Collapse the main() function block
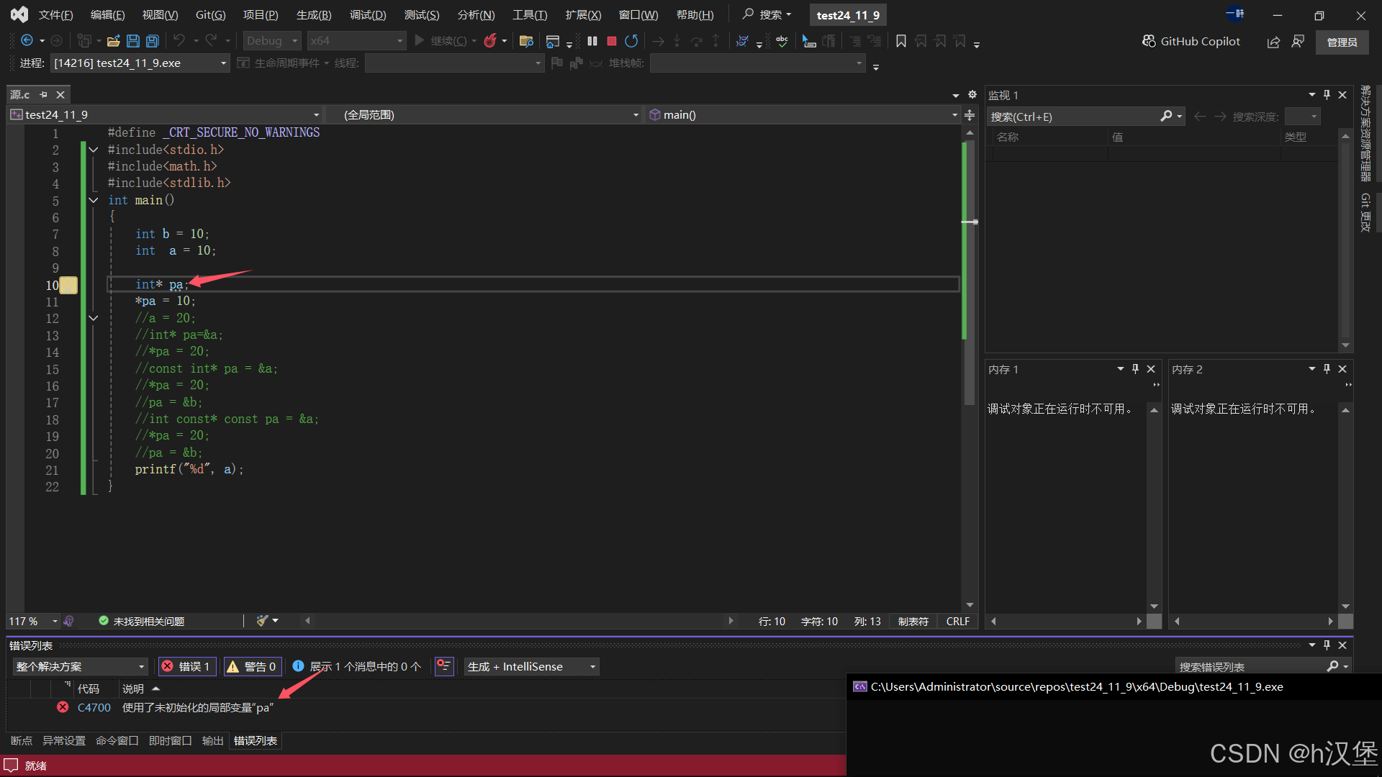 94,200
